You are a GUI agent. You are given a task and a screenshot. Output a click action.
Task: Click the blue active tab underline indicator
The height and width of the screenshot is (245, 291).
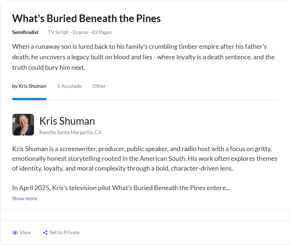click(x=29, y=99)
